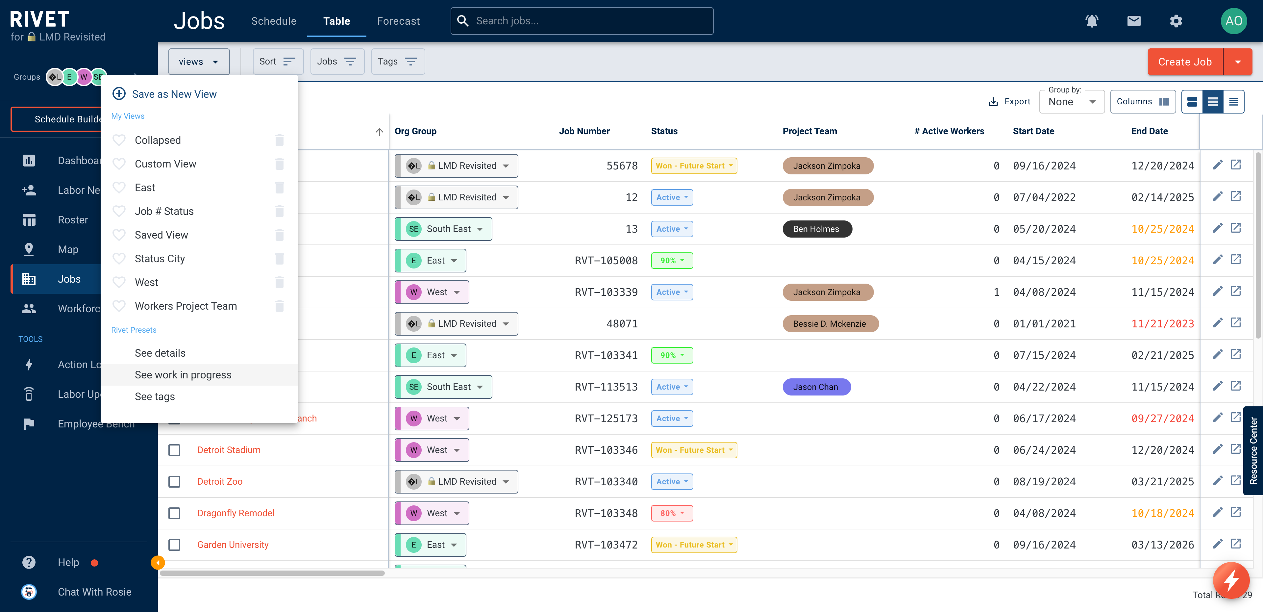The image size is (1263, 612).
Task: Favorite the East view heart
Action: click(x=119, y=188)
